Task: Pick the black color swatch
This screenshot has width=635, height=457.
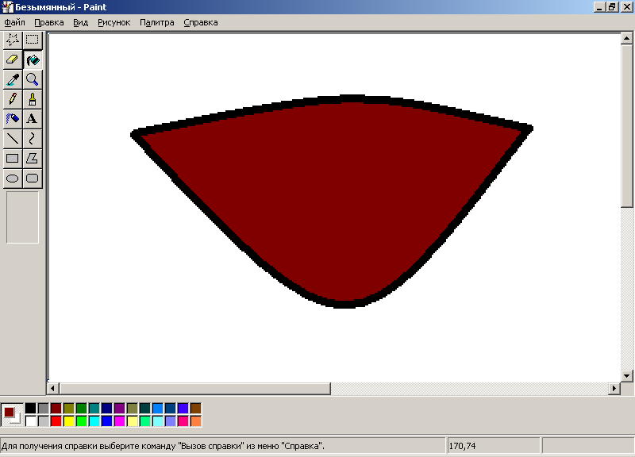Action: coord(31,408)
